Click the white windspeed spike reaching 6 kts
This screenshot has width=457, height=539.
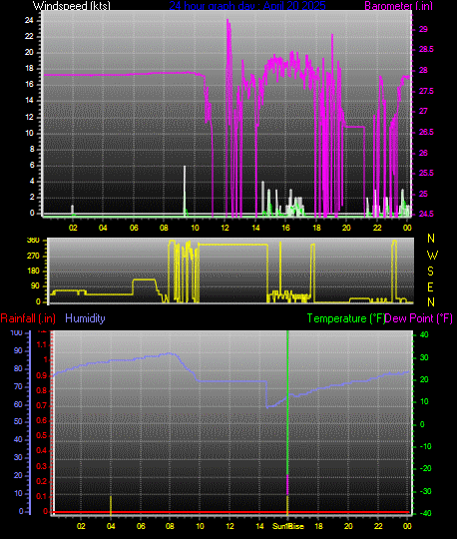[x=185, y=190]
